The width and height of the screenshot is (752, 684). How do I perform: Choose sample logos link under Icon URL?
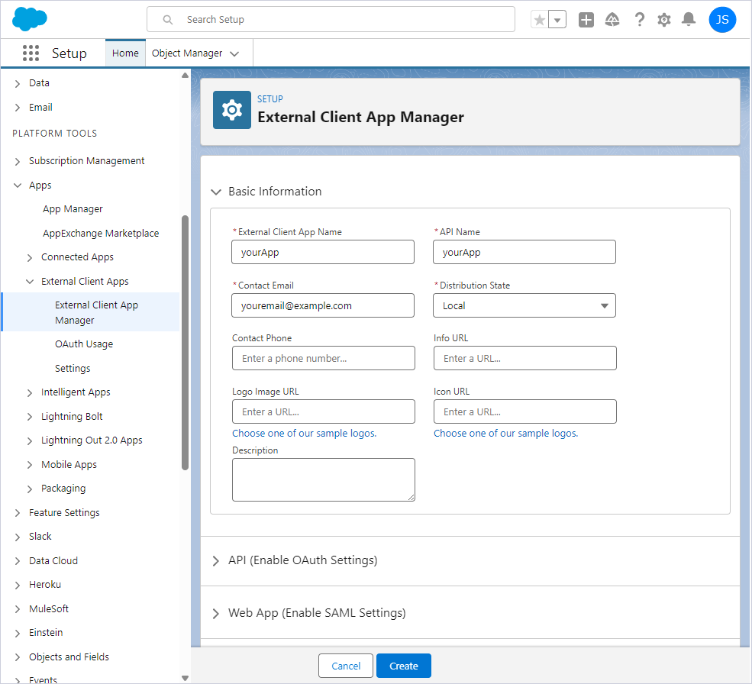pyautogui.click(x=505, y=433)
